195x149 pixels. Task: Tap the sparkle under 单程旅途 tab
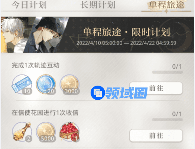pos(166,11)
